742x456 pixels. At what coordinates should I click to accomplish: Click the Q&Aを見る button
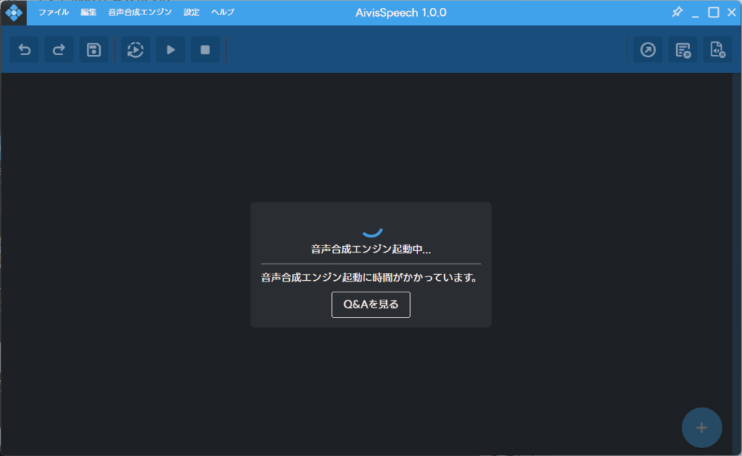tap(370, 304)
